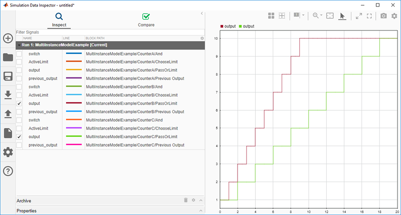This screenshot has height=215, width=401.
Task: Check the CounterA/ChooseLimit ActiveLimit checkbox
Action: coord(19,62)
